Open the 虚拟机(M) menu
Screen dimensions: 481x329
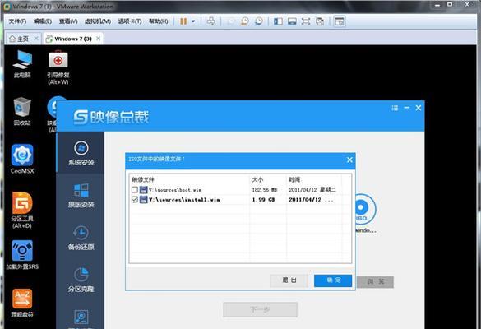click(x=98, y=21)
